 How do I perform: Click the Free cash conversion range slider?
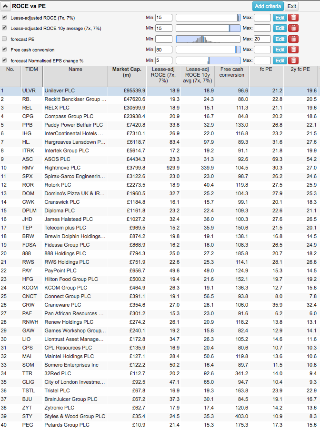208,50
